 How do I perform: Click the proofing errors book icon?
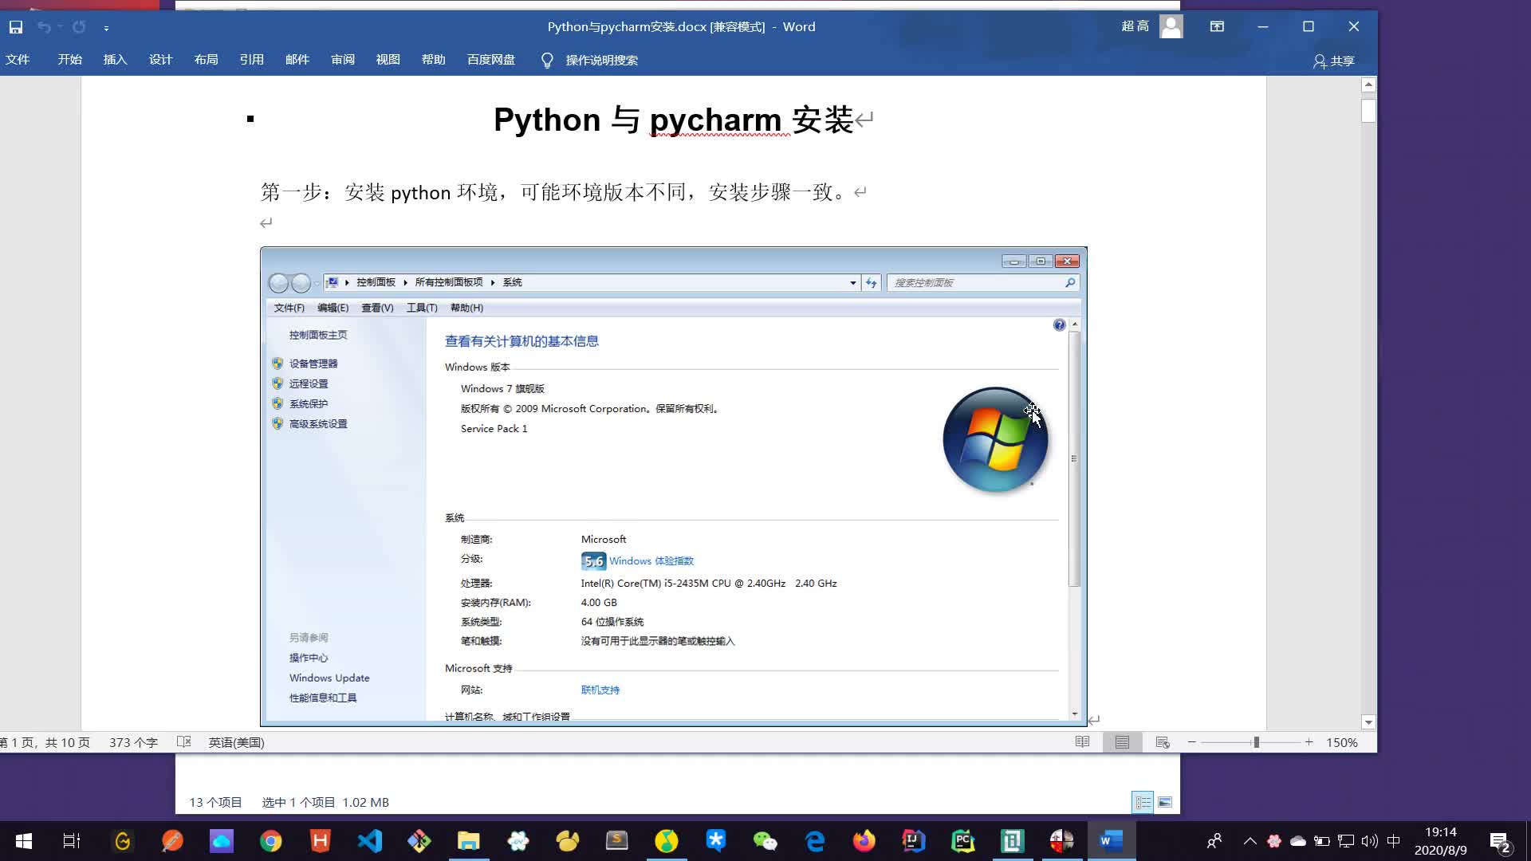(184, 742)
